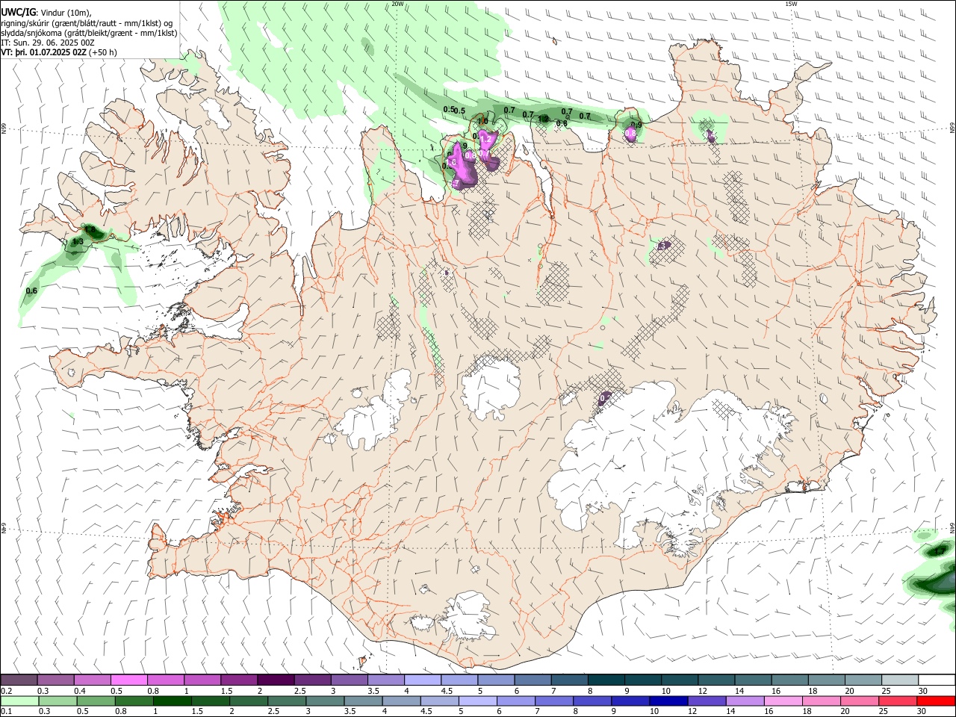The image size is (956, 717).
Task: Click the 20W longitude label
Action: point(397,4)
